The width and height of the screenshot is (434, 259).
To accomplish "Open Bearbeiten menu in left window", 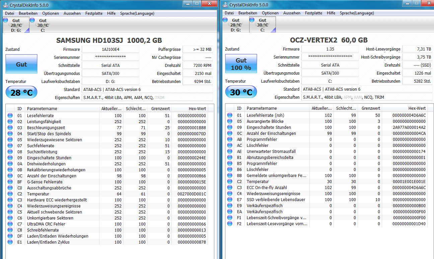I will click(28, 13).
